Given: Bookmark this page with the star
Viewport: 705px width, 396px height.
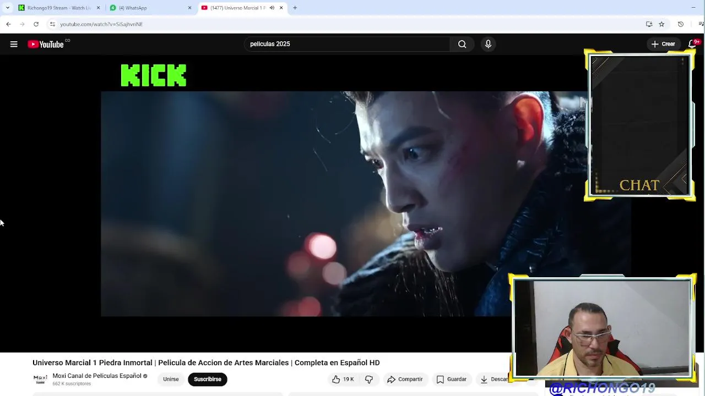Looking at the screenshot, I should tap(661, 24).
